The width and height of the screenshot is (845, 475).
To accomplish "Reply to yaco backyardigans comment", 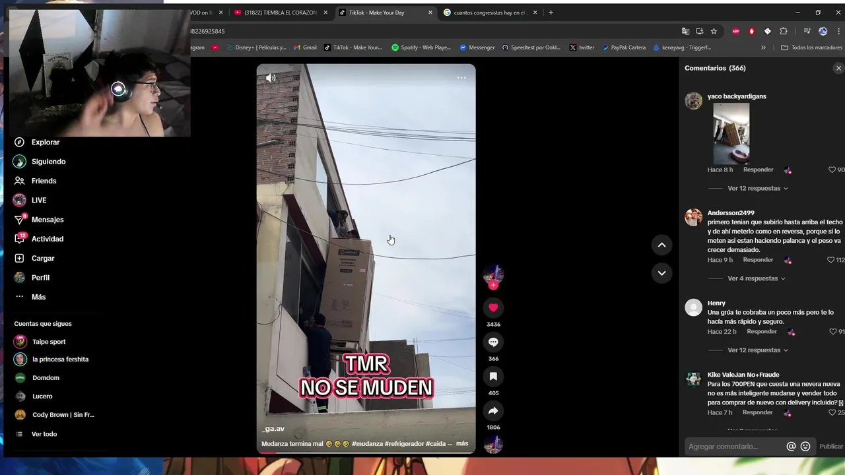I will [758, 170].
